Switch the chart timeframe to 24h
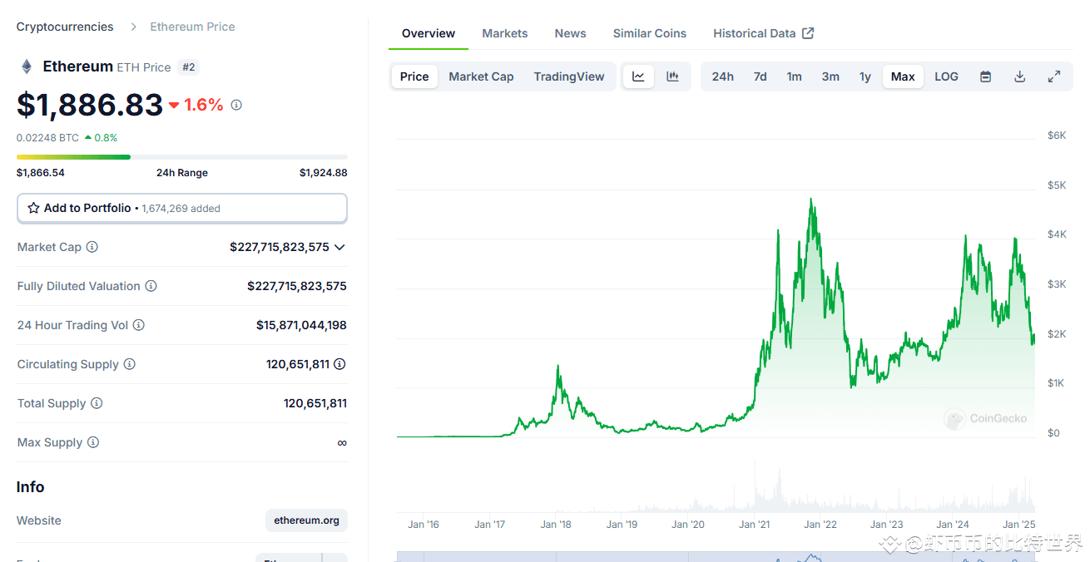Viewport: 1090px width, 562px height. [x=722, y=76]
